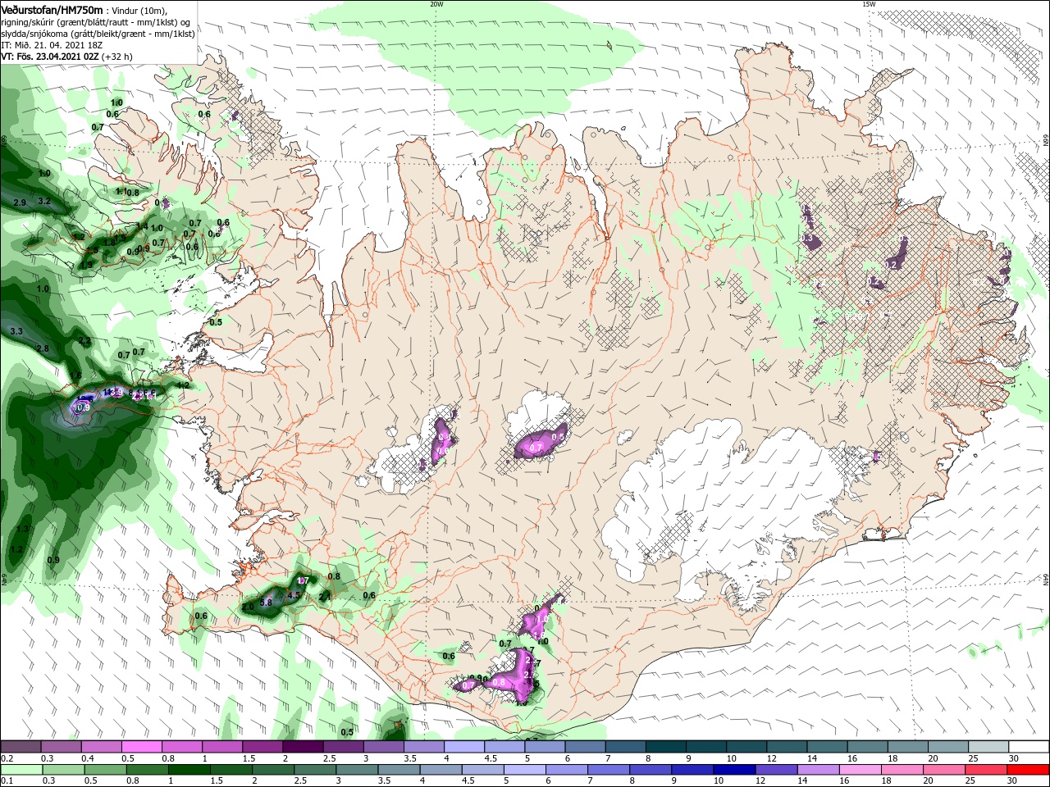Pick the pale grey snow swatch from 25 to 30

tap(989, 747)
